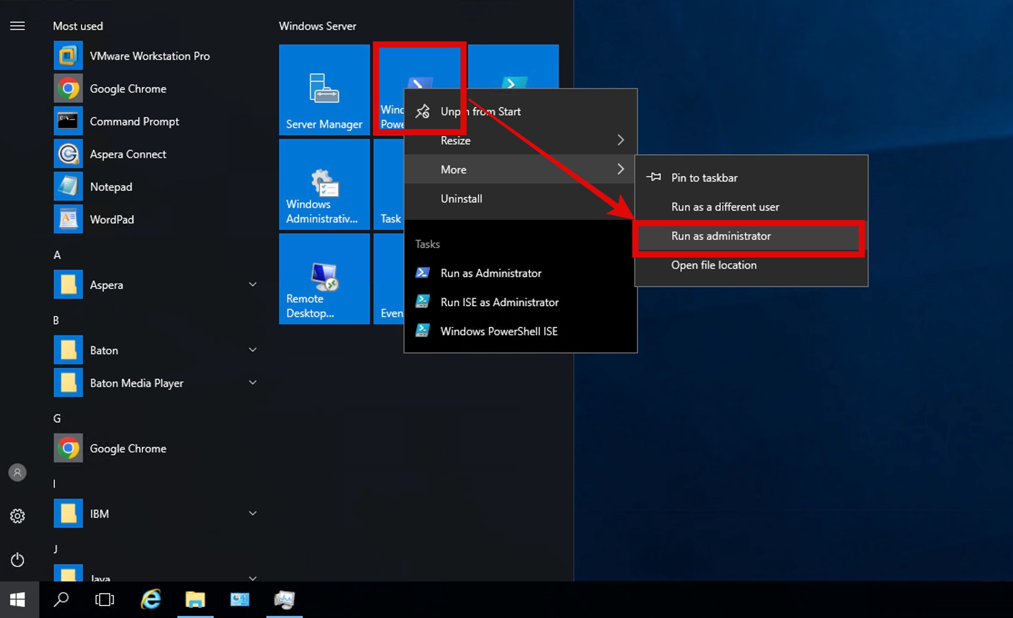Select Open file location
This screenshot has height=618, width=1013.
coord(751,265)
